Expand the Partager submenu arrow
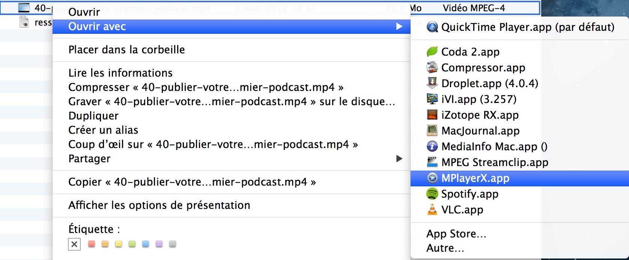 pos(399,159)
